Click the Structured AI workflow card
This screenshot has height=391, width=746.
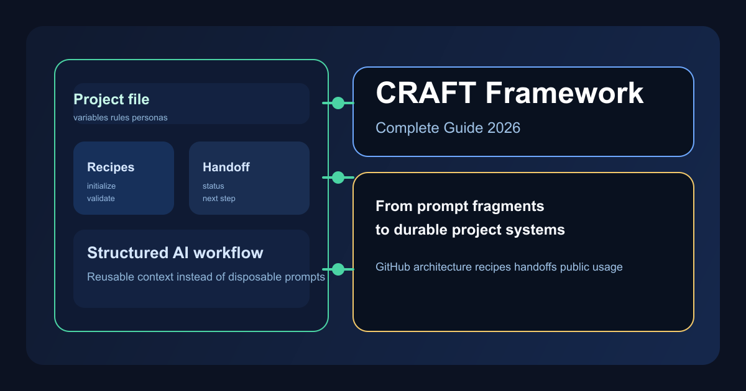pyautogui.click(x=191, y=269)
